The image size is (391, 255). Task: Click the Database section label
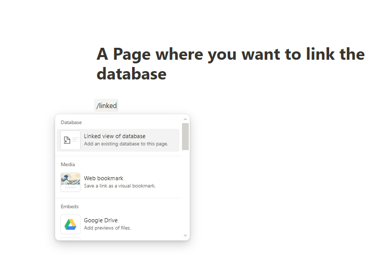71,122
